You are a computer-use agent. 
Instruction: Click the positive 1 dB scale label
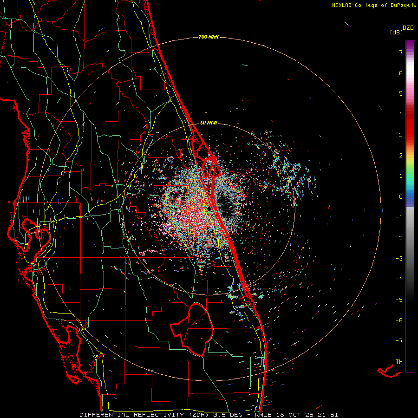coord(401,176)
